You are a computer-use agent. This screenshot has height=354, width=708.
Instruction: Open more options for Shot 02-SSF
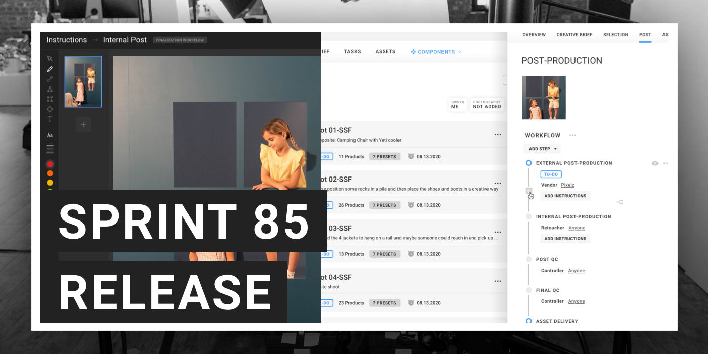[498, 184]
